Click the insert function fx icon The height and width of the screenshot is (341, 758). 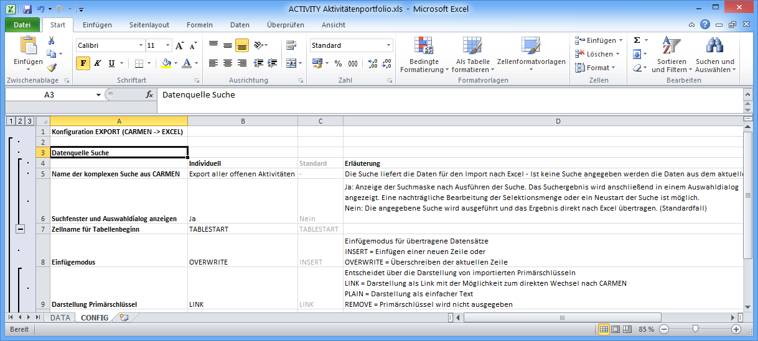(149, 95)
